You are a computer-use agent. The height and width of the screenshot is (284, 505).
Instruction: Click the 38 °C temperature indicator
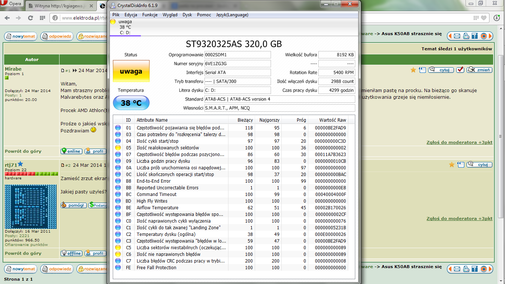click(131, 103)
